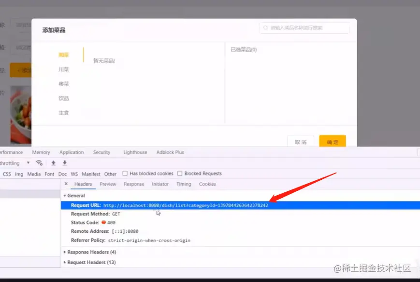Select the 饮品 category
420x282 pixels.
(x=64, y=98)
